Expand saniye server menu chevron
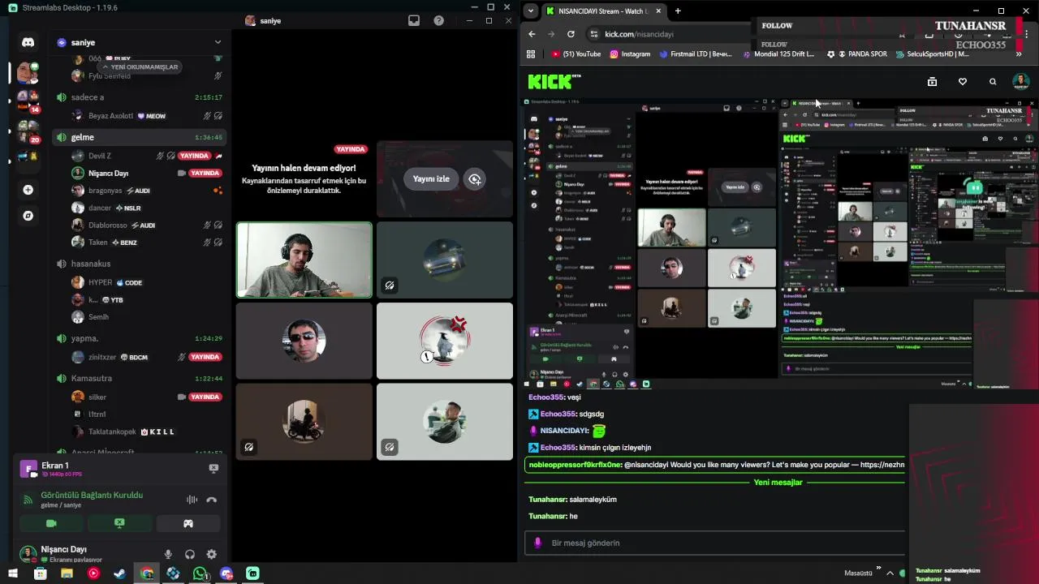This screenshot has height=584, width=1039. [x=218, y=42]
